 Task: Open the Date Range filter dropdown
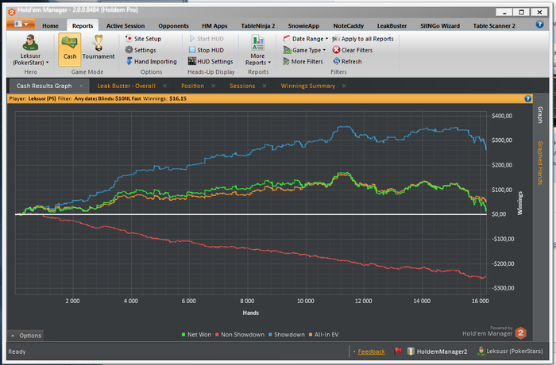306,39
